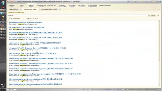Image resolution: width=162 pixels, height=91 pixels.
Task: Open Операция (БУ и НУ) КП00-000001 link
Action: click(37, 48)
